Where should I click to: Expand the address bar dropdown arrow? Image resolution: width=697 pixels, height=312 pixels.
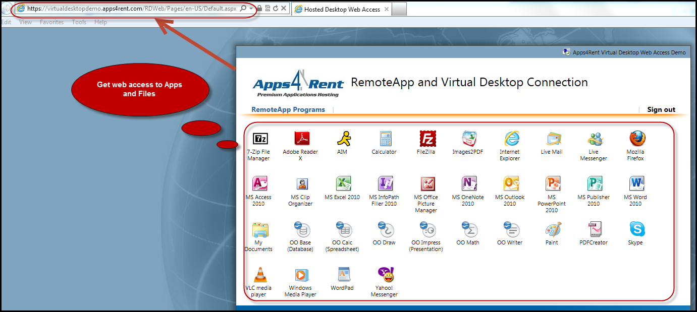click(251, 9)
